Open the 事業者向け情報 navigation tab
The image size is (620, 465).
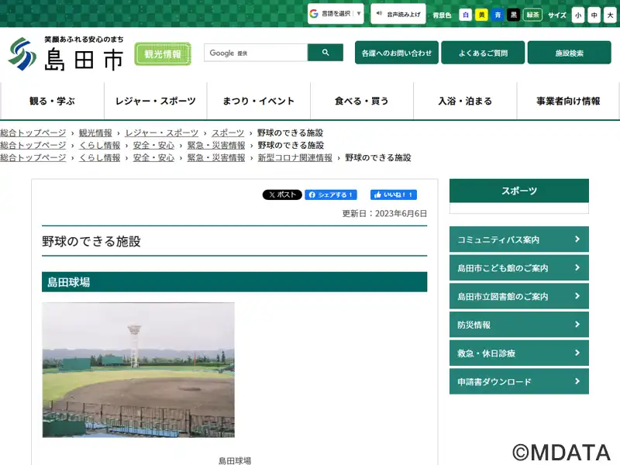coord(568,101)
